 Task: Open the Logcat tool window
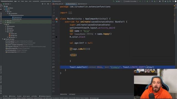[x=27, y=96]
